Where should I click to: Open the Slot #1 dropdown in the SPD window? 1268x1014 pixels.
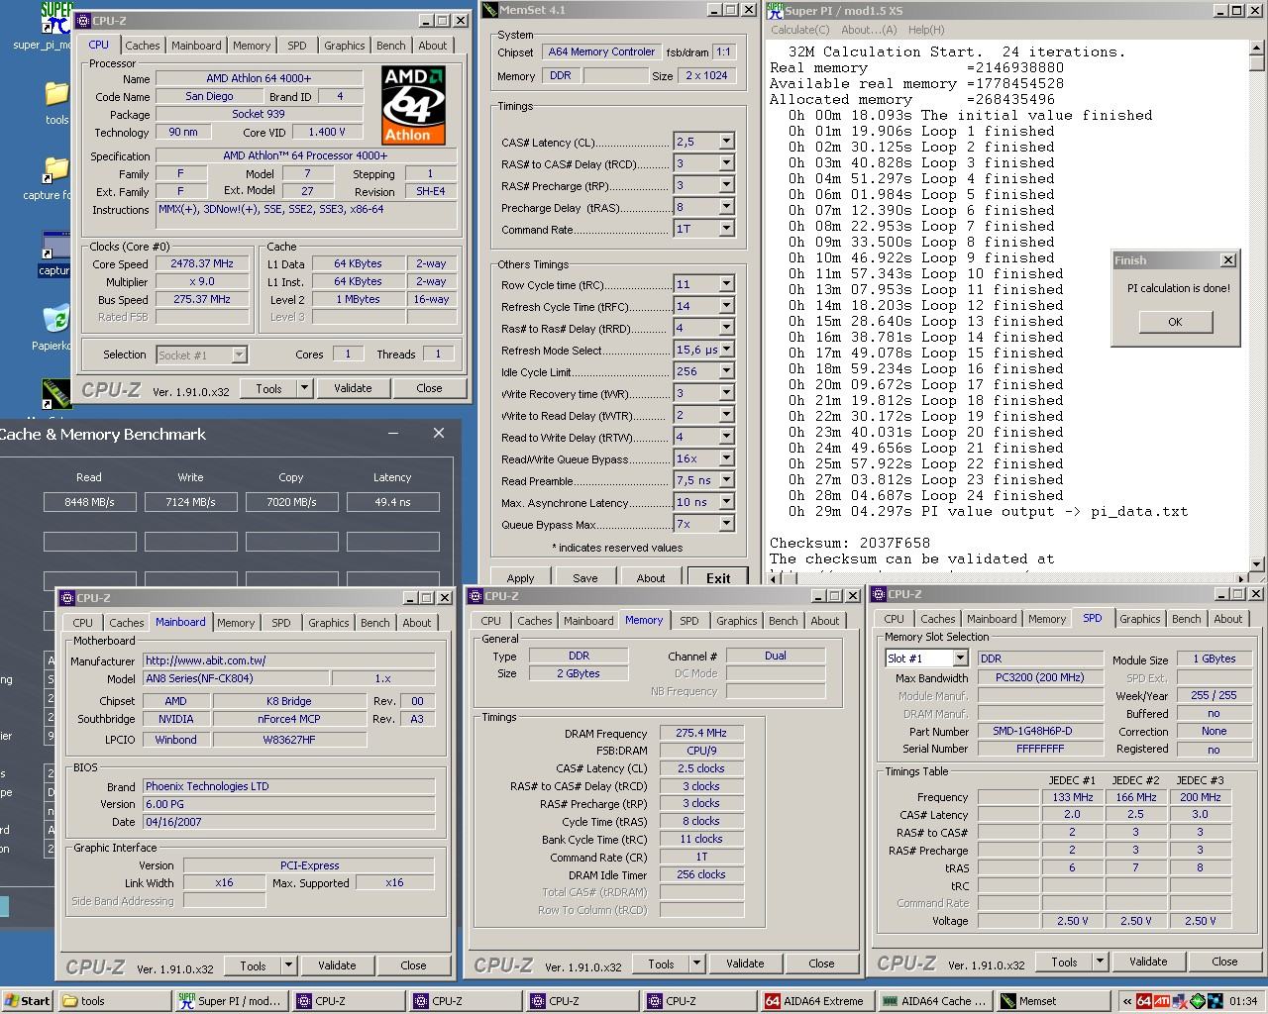pos(960,659)
